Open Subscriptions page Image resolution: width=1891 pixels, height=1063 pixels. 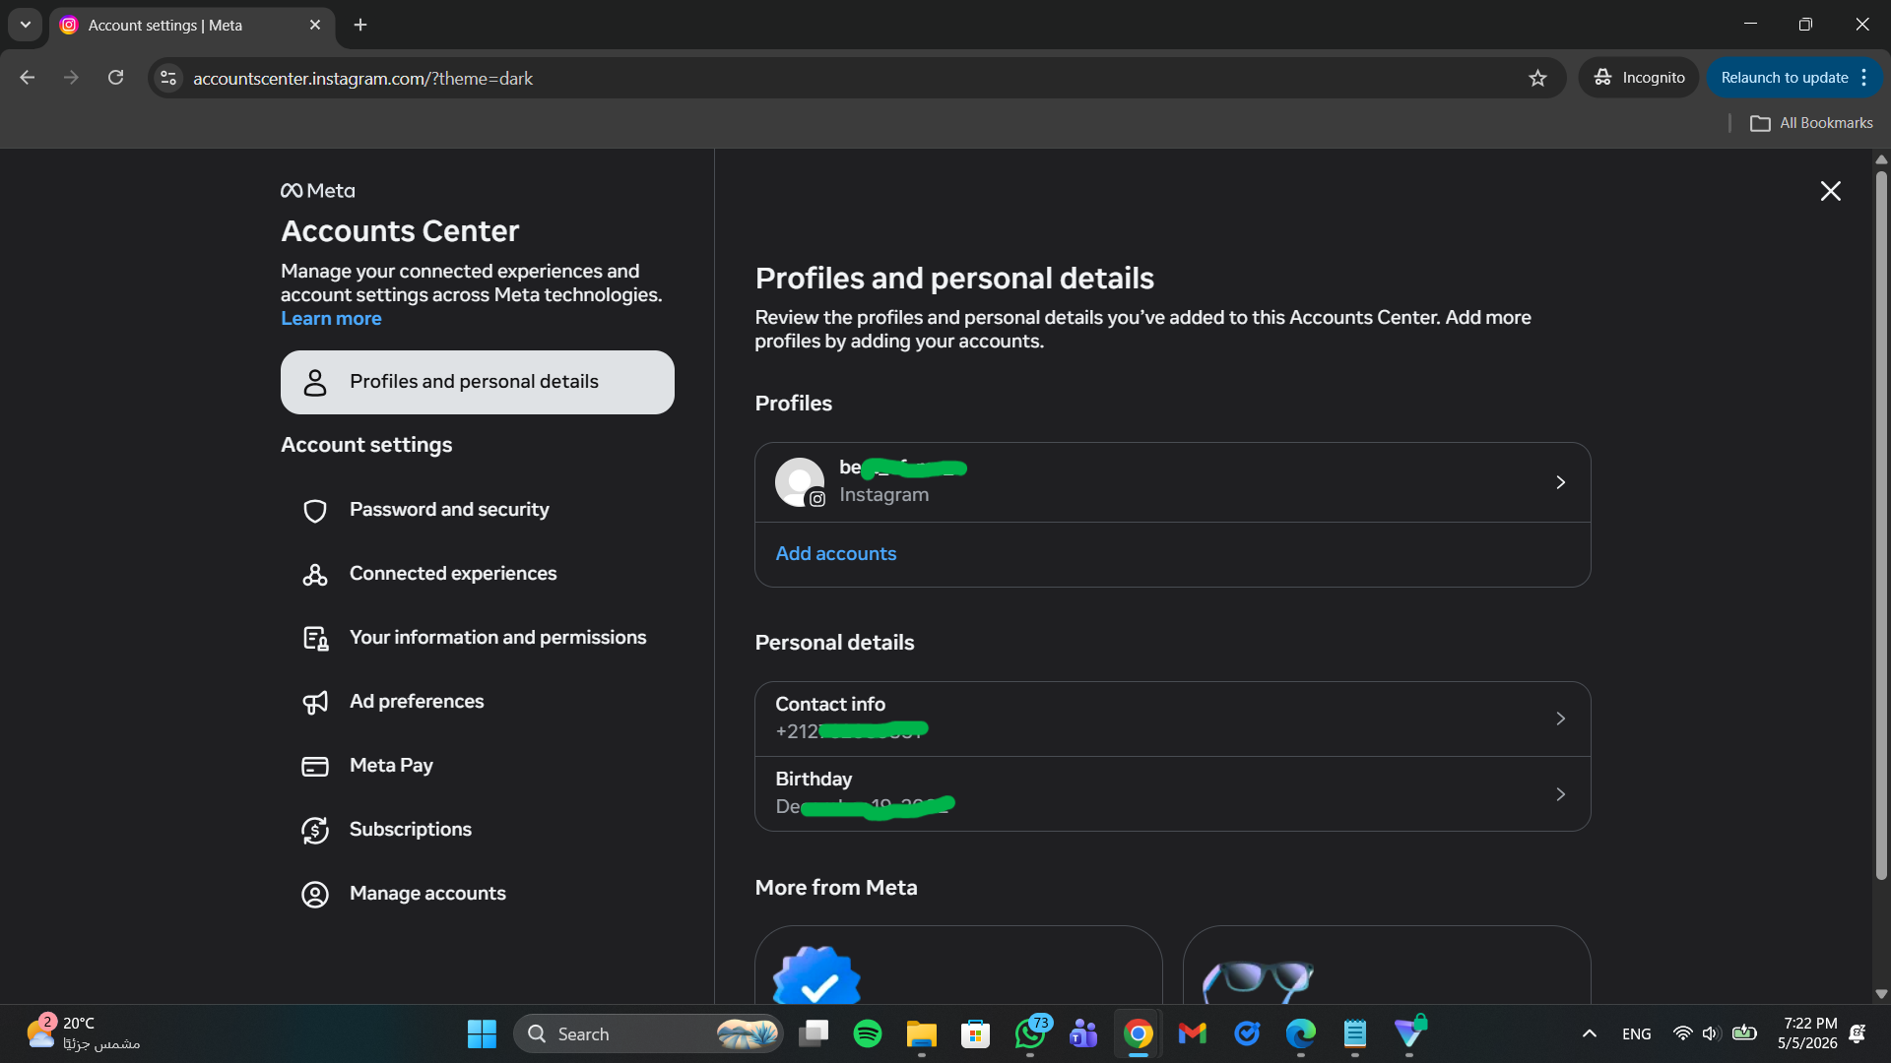pyautogui.click(x=478, y=830)
